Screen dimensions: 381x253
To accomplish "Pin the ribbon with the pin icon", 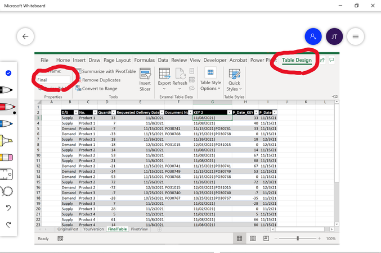I will click(335, 96).
